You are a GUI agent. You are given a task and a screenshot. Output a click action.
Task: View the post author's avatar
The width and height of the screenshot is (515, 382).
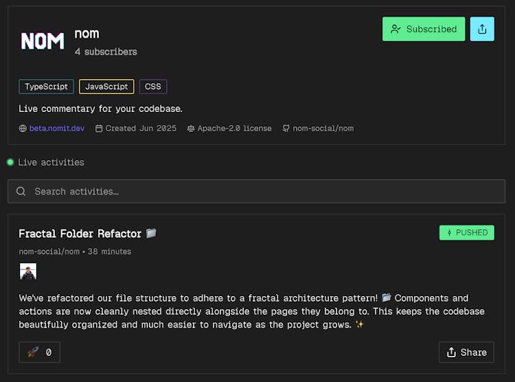[x=28, y=271]
